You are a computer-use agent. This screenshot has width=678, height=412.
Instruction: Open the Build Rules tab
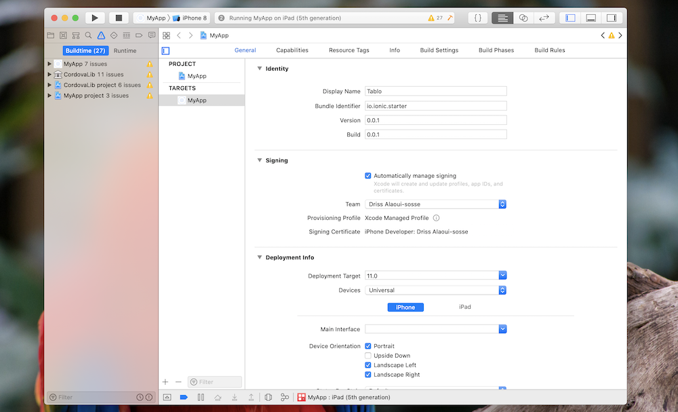coord(550,50)
